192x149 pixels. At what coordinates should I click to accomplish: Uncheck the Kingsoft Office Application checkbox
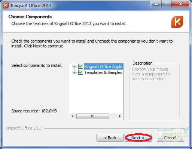click(80, 66)
